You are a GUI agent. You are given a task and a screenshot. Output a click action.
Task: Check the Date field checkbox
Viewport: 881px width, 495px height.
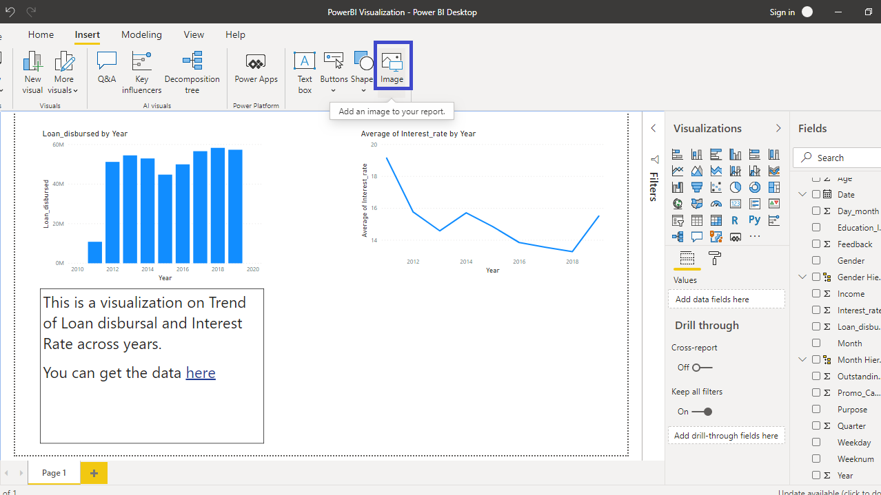click(x=816, y=195)
